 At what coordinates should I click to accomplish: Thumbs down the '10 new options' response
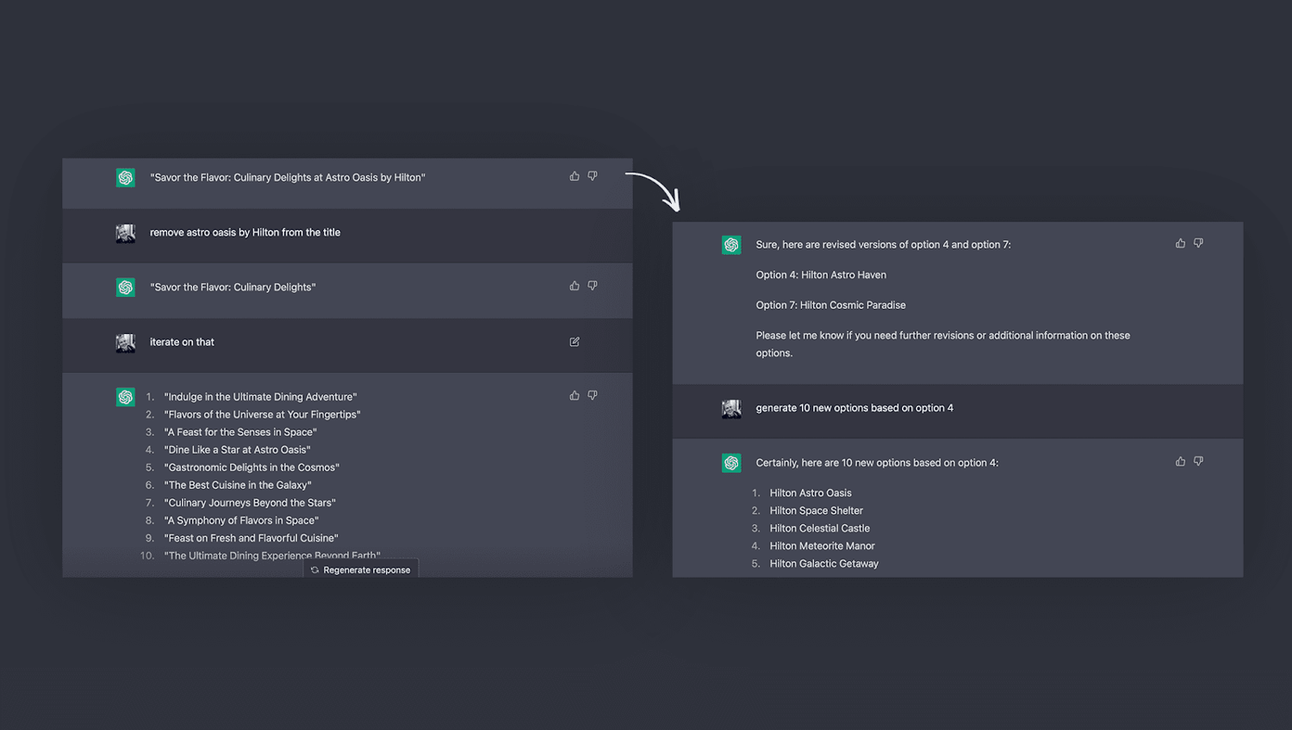pyautogui.click(x=1198, y=461)
